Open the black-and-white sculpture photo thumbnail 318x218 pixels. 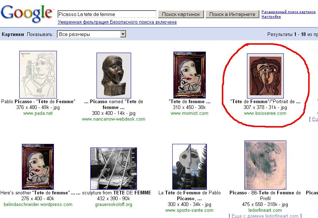(114, 169)
